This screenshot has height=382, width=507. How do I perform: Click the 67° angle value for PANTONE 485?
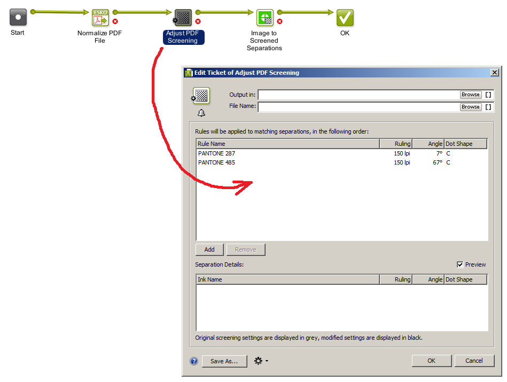(x=438, y=162)
